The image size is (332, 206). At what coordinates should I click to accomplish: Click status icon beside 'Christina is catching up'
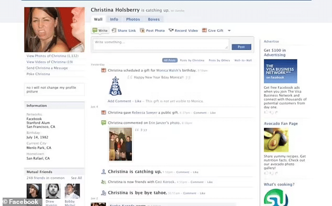[104, 171]
